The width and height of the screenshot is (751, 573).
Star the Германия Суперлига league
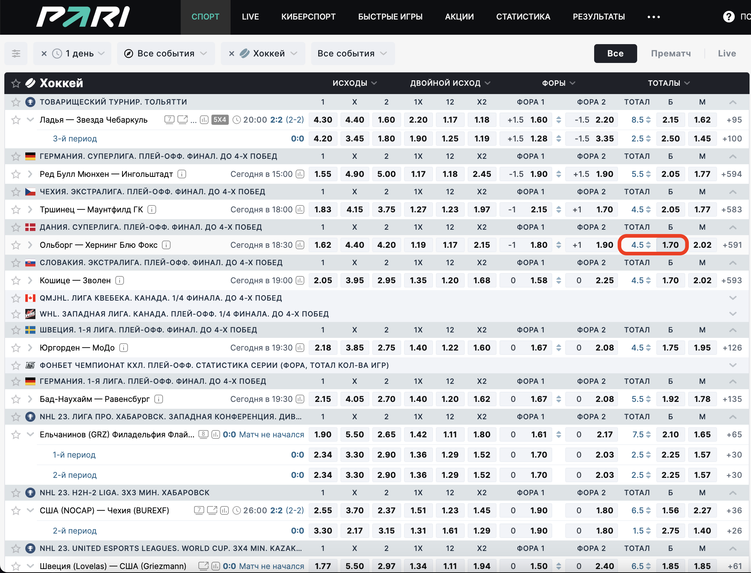point(16,156)
